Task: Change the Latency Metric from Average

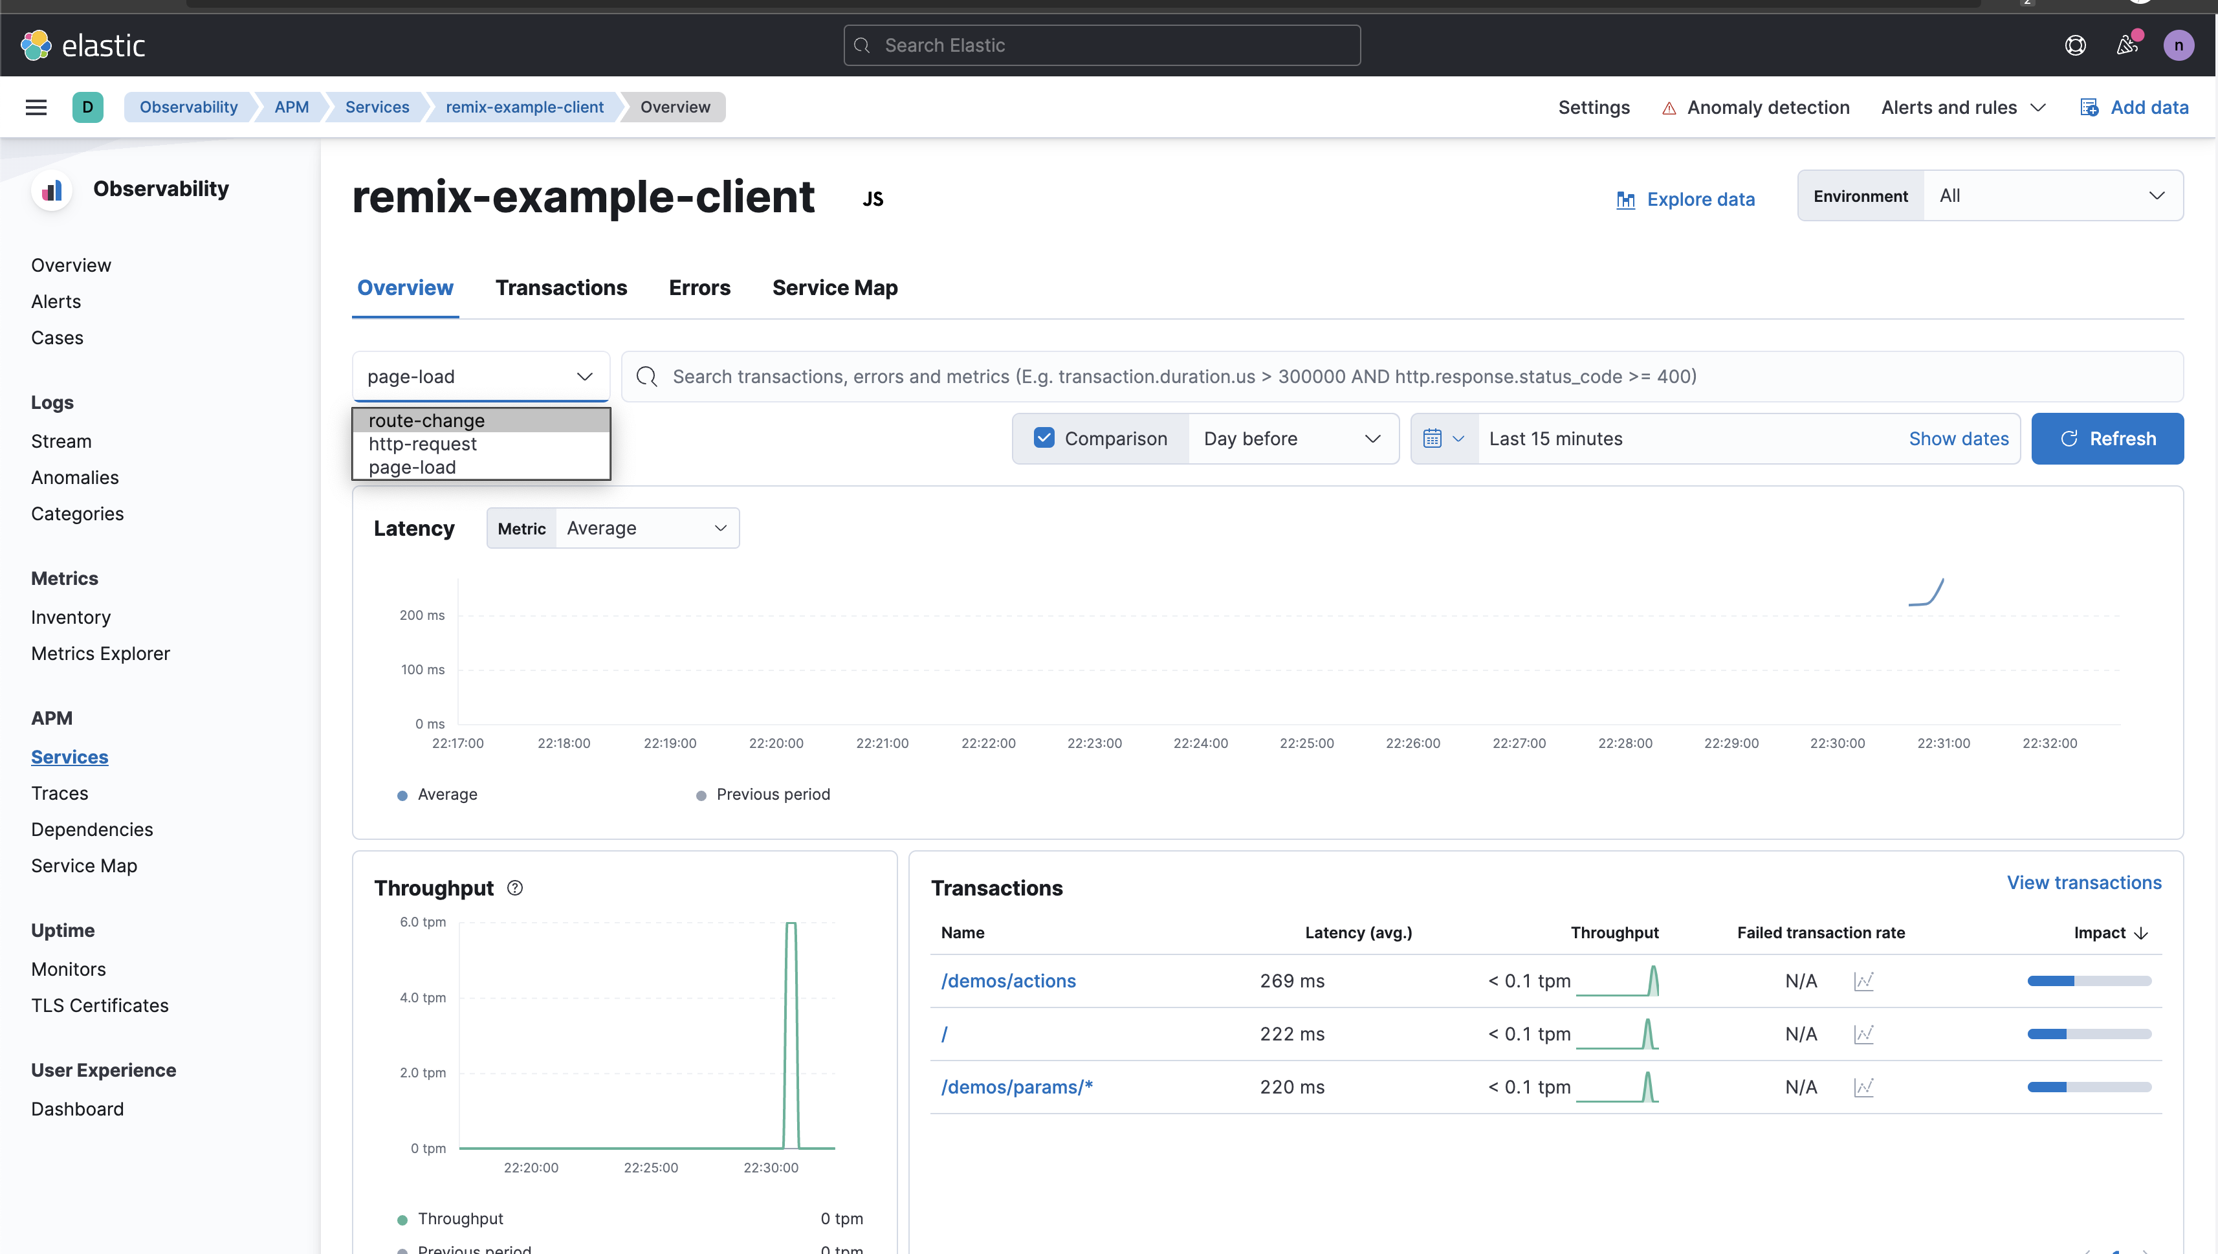Action: click(x=646, y=527)
